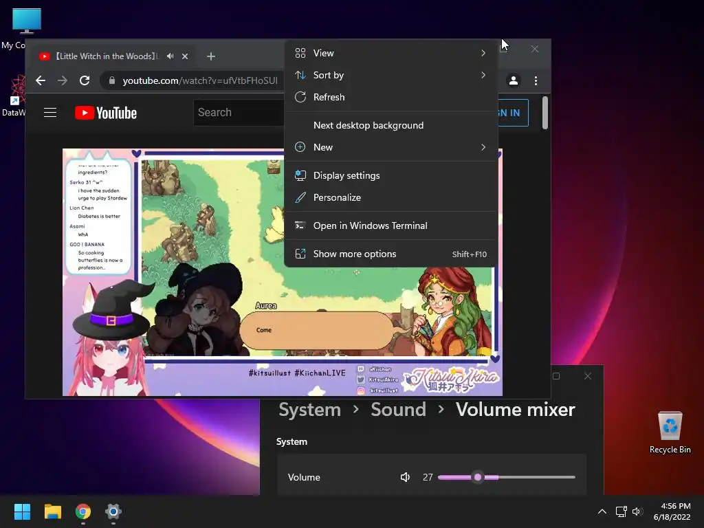Click the YouTube logo
This screenshot has width=704, height=528.
click(106, 113)
